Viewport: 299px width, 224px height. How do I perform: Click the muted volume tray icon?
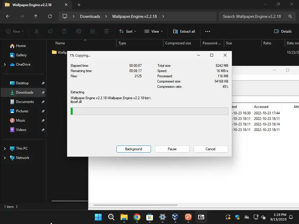tap(263, 217)
